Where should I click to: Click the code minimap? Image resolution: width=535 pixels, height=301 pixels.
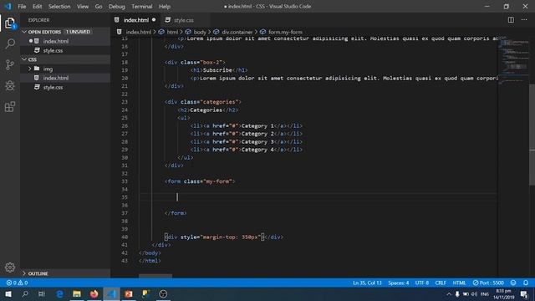point(513,61)
